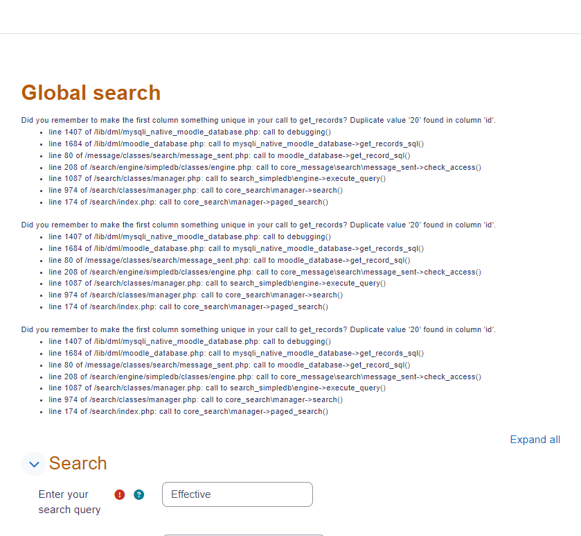
Task: Click line 1684 get_records_sql() entry in third block
Action: click(236, 353)
